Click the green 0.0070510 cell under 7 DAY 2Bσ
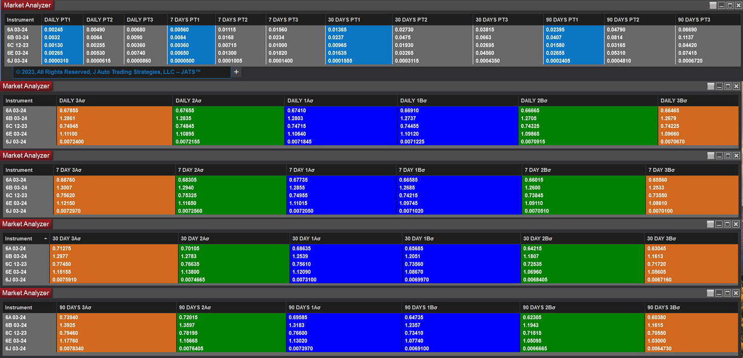 click(x=584, y=211)
